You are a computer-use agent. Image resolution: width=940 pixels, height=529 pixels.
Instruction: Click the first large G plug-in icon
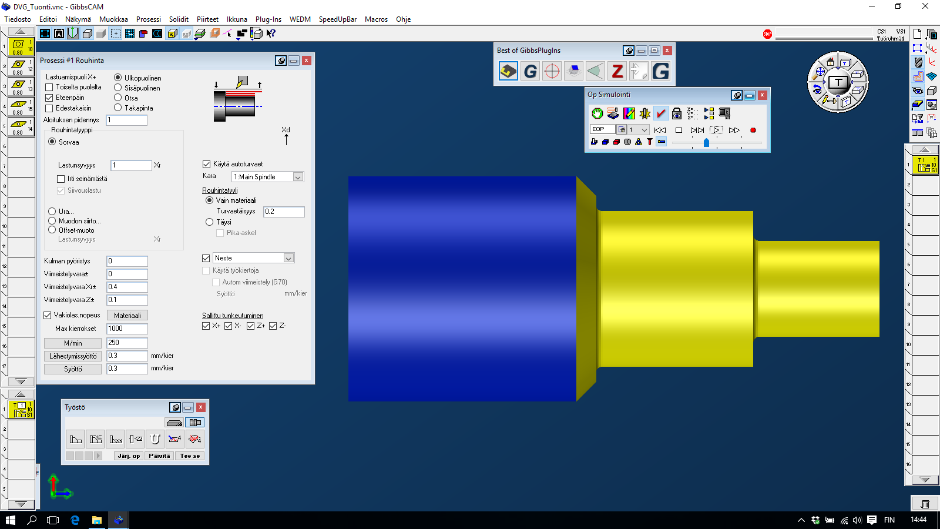[531, 71]
